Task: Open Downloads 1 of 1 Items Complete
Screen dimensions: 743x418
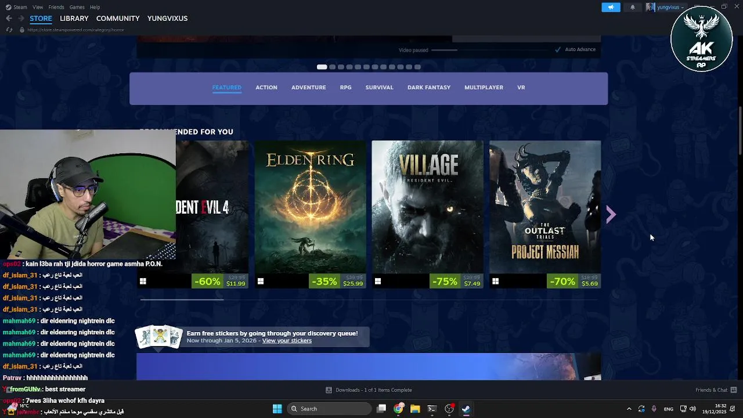Action: coord(374,390)
